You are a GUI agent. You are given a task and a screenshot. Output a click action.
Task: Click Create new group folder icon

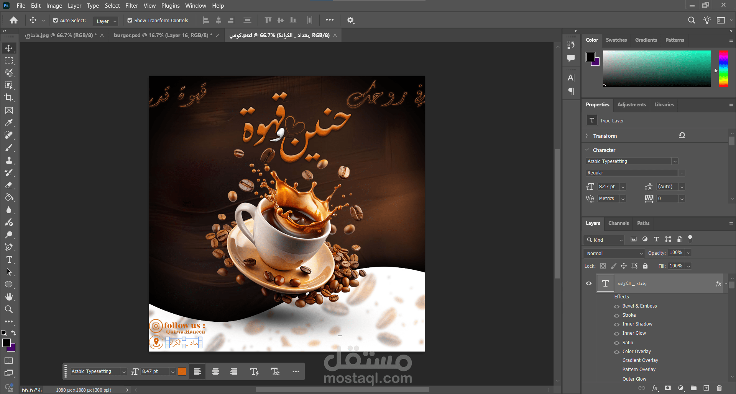click(x=693, y=388)
